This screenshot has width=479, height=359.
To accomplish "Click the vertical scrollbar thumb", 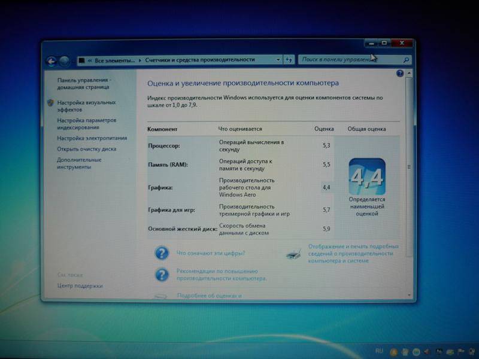I will click(409, 167).
